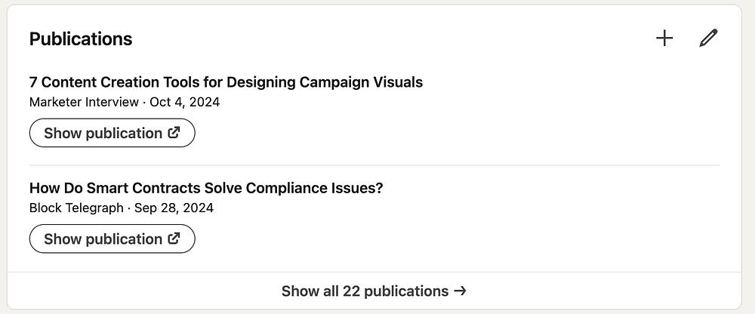Show publication for How Do Smart Contracts

pyautogui.click(x=112, y=239)
